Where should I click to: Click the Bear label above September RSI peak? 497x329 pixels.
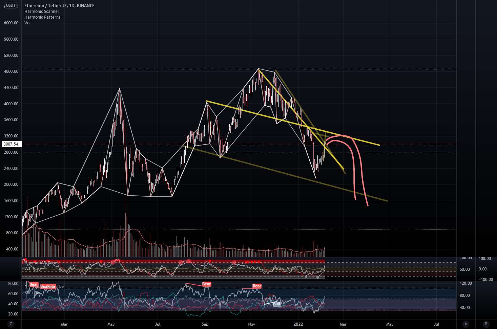(207, 284)
